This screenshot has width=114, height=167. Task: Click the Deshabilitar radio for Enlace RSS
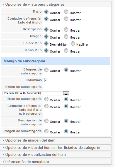[46, 43]
